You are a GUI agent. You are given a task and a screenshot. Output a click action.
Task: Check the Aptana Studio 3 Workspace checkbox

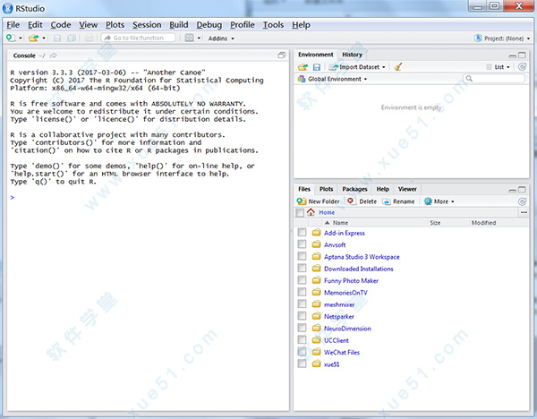coord(302,256)
